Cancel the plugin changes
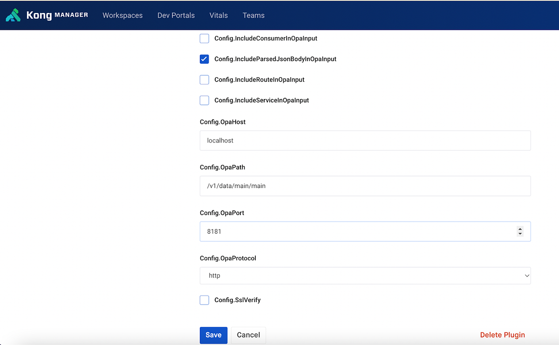This screenshot has width=559, height=345. coord(248,335)
